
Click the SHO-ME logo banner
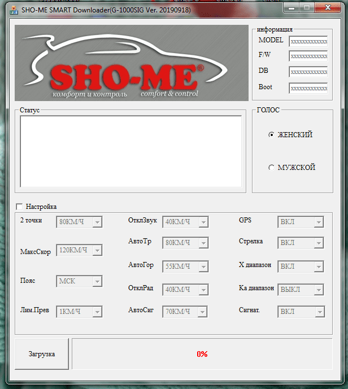pyautogui.click(x=132, y=63)
